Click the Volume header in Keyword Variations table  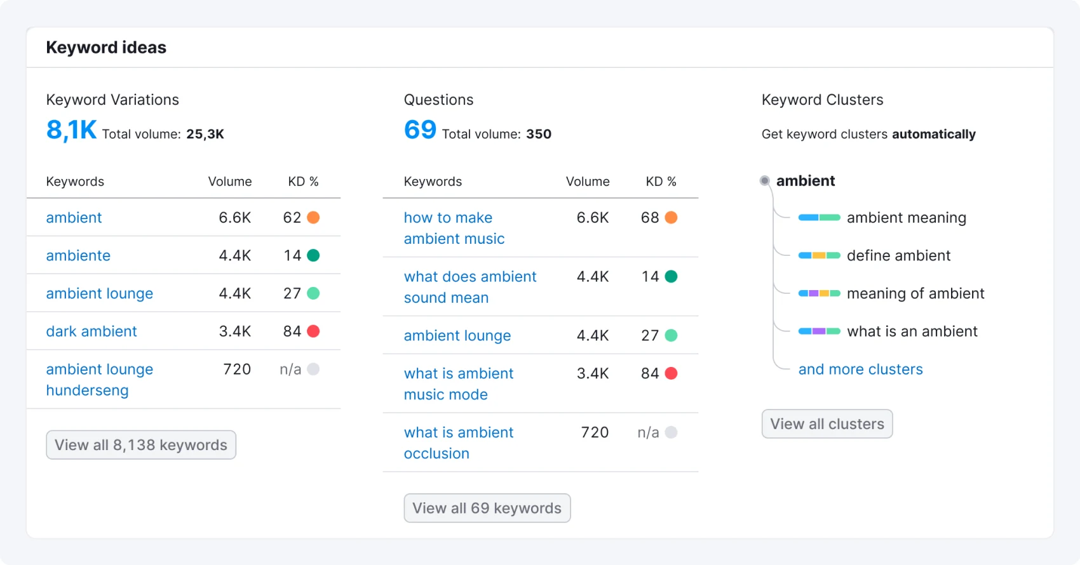pyautogui.click(x=230, y=182)
